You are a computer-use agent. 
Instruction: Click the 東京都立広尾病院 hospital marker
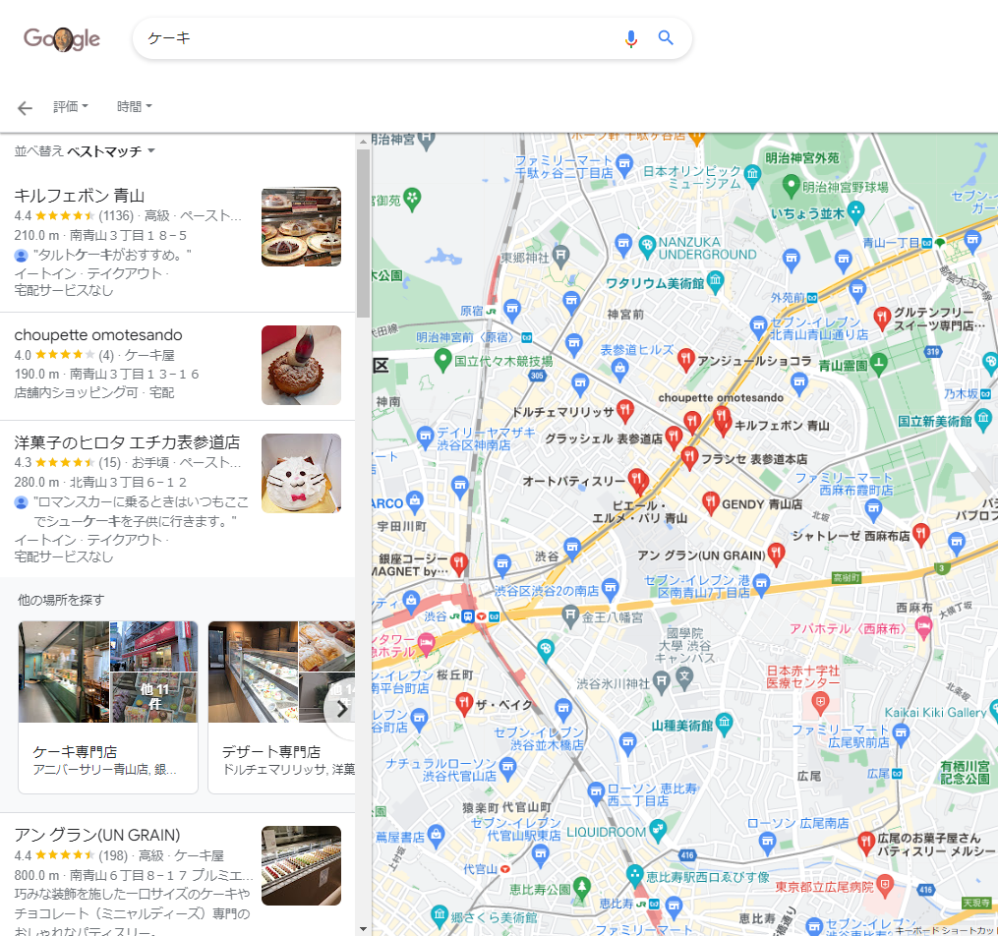click(885, 885)
